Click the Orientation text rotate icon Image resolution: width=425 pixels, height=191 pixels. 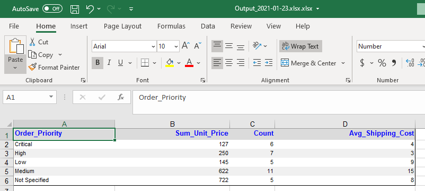click(x=256, y=45)
